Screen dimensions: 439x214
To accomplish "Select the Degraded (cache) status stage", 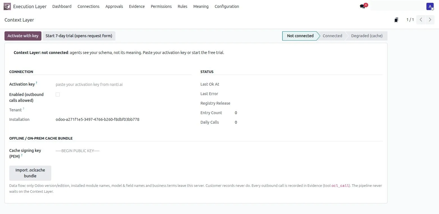I will (x=367, y=36).
